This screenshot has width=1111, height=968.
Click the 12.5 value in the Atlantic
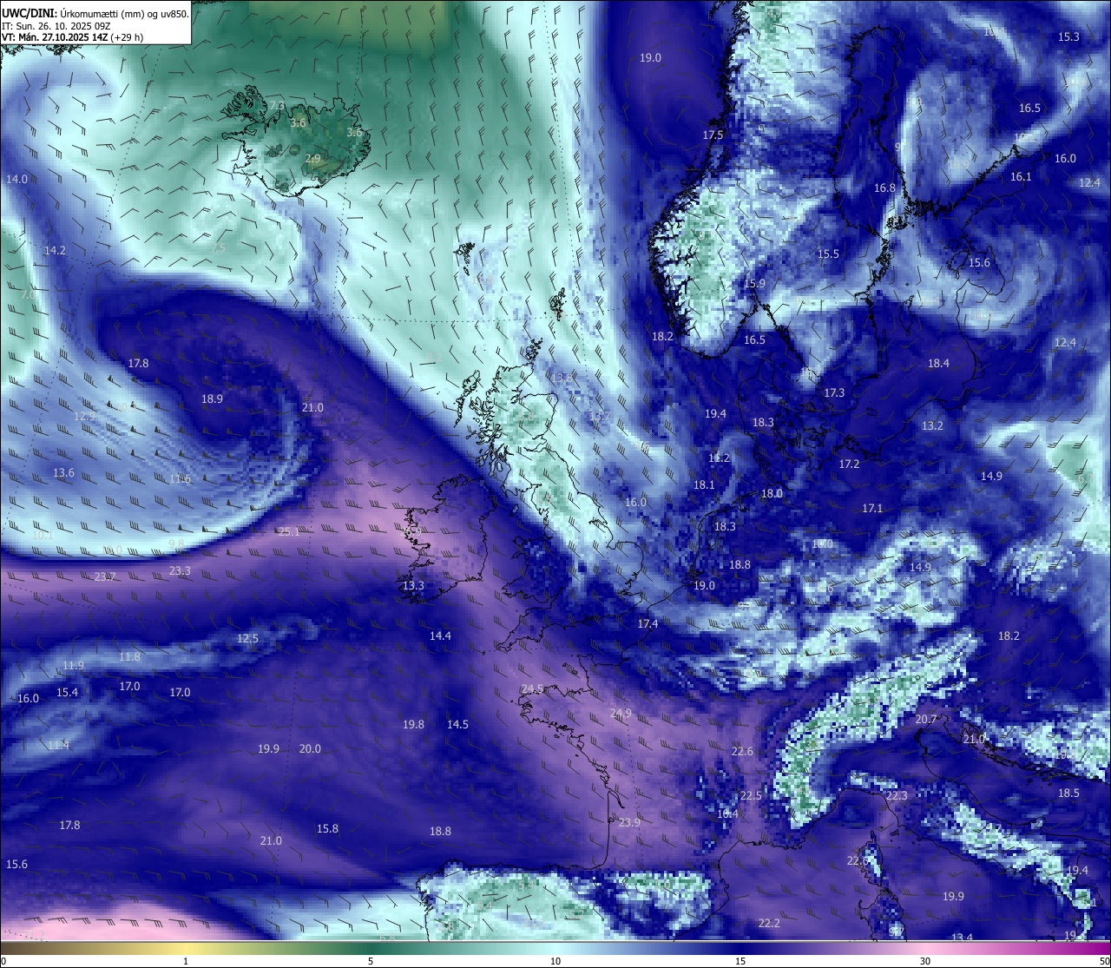[x=247, y=639]
